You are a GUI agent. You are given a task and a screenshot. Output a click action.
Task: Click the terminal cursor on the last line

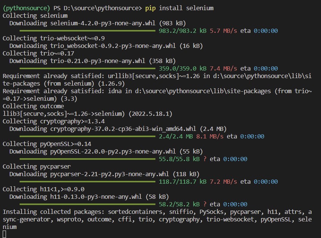(5, 234)
